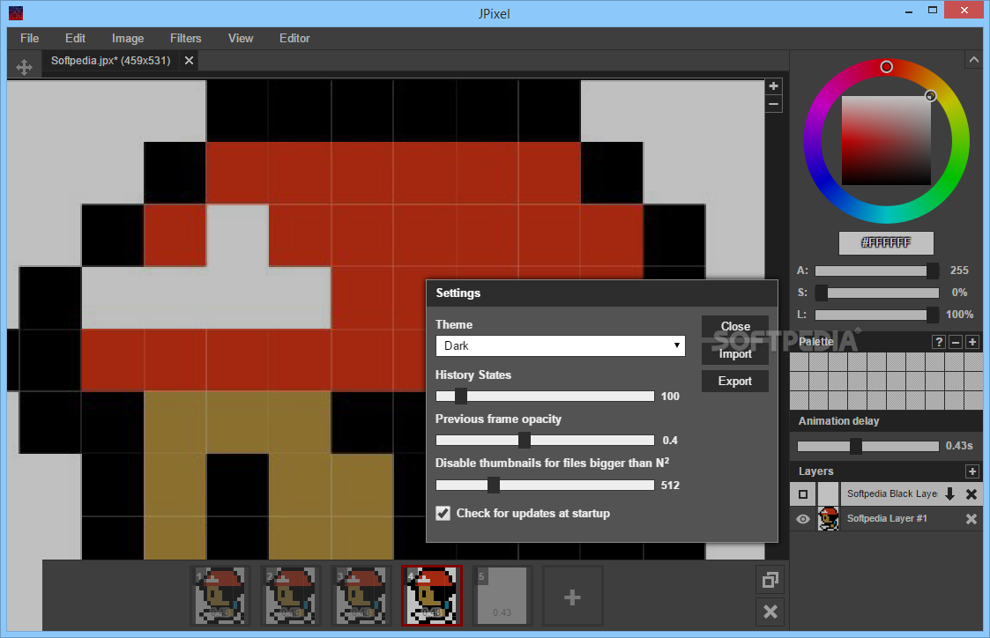
Task: Open the View menu
Action: [x=241, y=39]
